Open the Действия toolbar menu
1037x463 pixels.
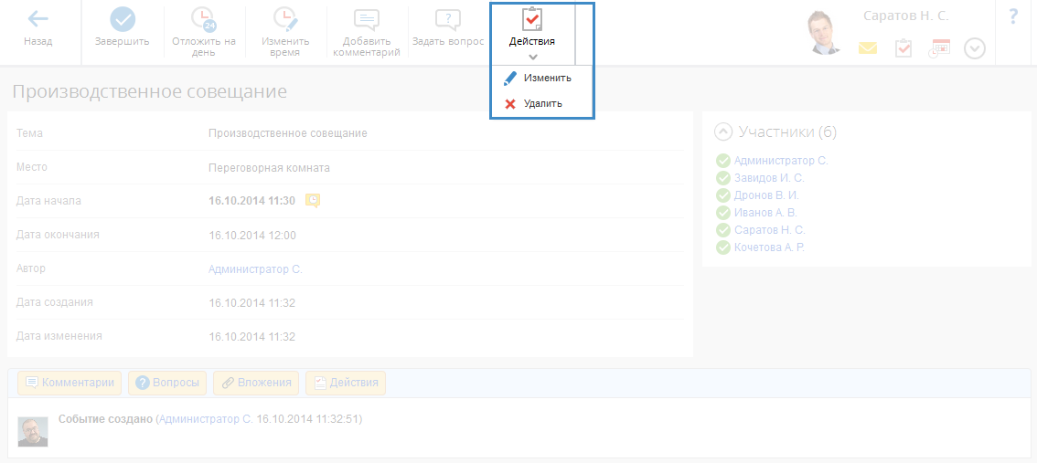tap(532, 33)
